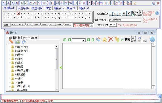This screenshot has height=103, width=162.
Task: Click the 单位 character set button
Action: pyautogui.click(x=29, y=24)
